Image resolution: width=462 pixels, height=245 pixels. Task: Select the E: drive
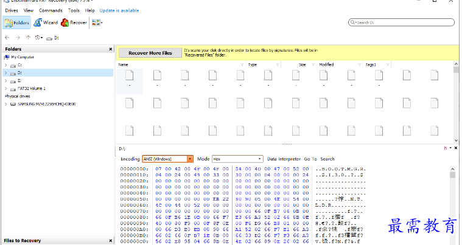tap(19, 81)
